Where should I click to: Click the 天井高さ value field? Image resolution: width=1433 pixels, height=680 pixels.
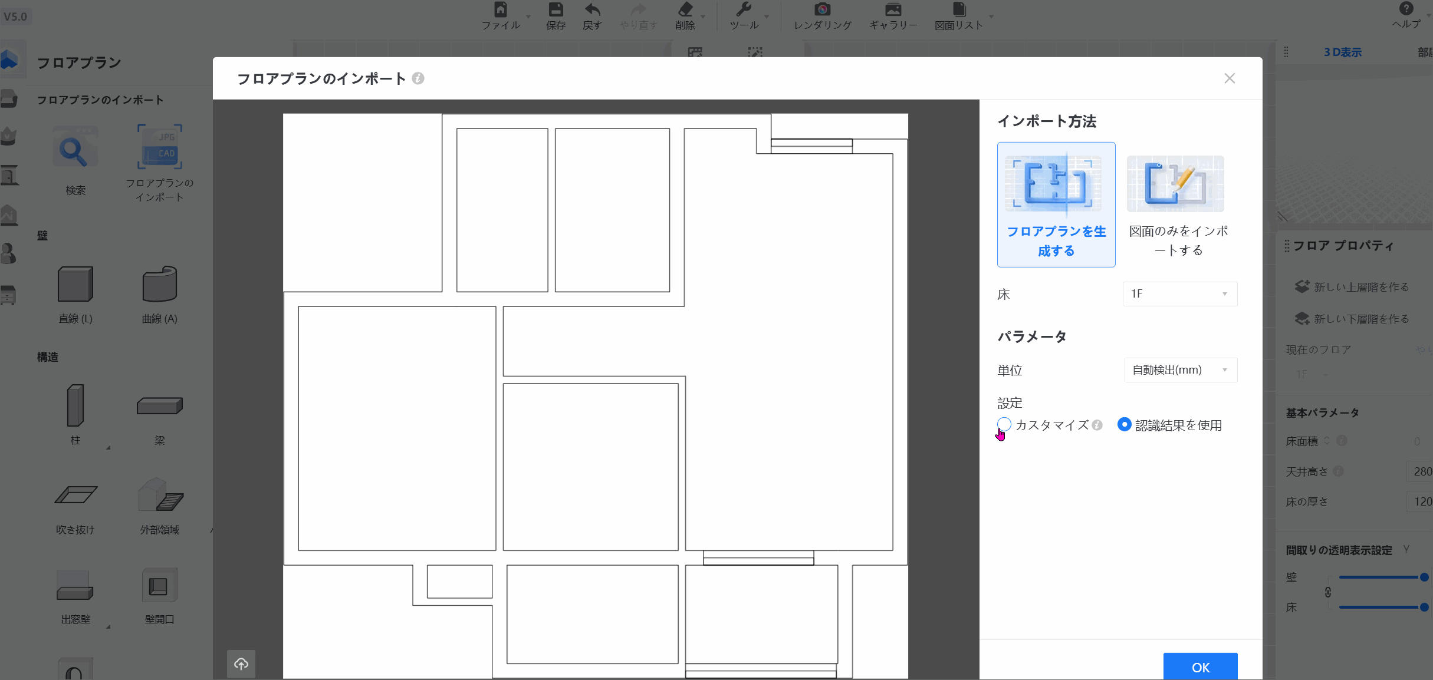point(1420,471)
